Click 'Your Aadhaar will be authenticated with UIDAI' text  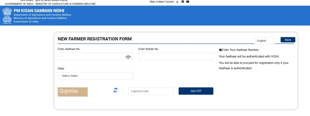click(x=249, y=56)
